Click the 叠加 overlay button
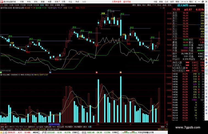Viewport: 208px width, 134px height. click(139, 5)
